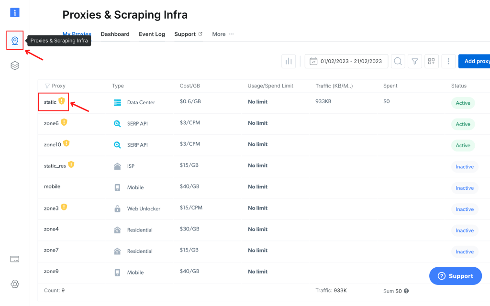Open the three-dot overflow menu

point(448,61)
